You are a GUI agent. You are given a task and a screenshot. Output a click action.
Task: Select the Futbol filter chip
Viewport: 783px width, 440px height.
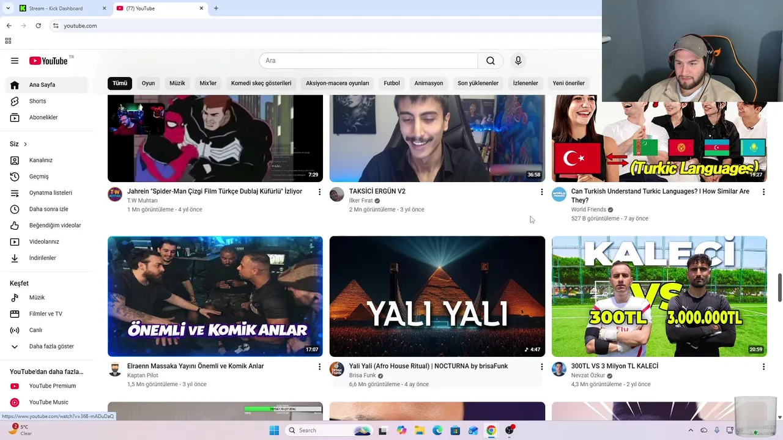391,83
